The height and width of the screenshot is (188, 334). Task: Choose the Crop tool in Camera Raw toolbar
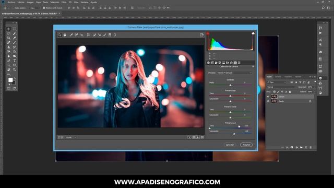(x=88, y=35)
